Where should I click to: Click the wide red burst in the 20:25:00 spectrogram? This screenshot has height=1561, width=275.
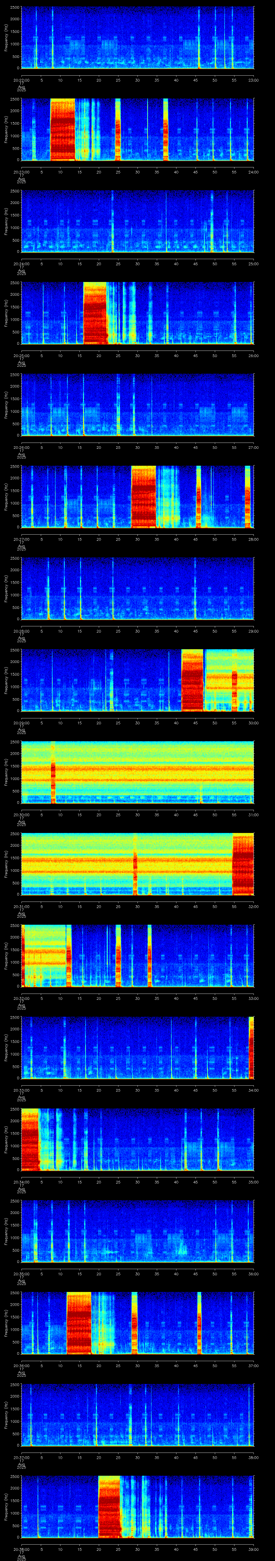pyautogui.click(x=95, y=313)
